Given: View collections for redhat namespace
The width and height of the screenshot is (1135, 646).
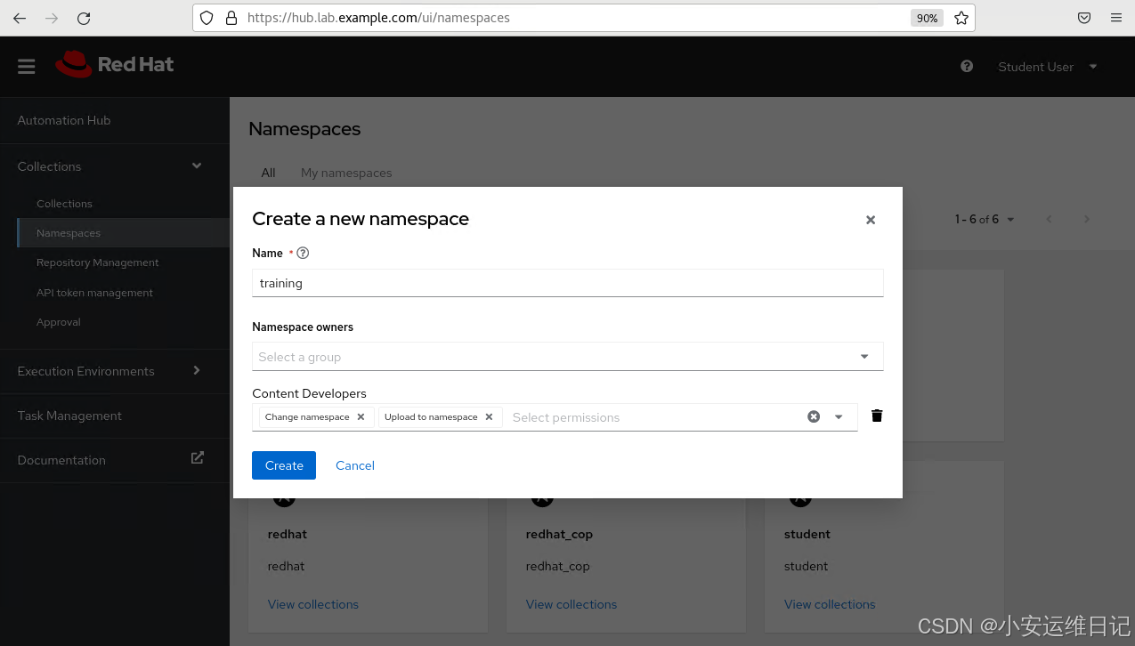Looking at the screenshot, I should click(x=313, y=604).
